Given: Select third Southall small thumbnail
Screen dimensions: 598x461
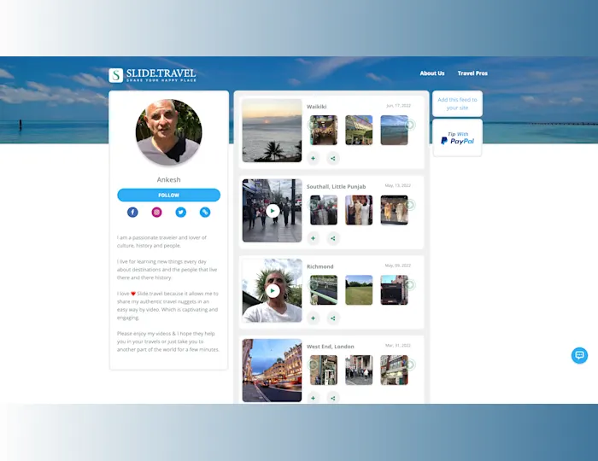Looking at the screenshot, I should point(394,210).
